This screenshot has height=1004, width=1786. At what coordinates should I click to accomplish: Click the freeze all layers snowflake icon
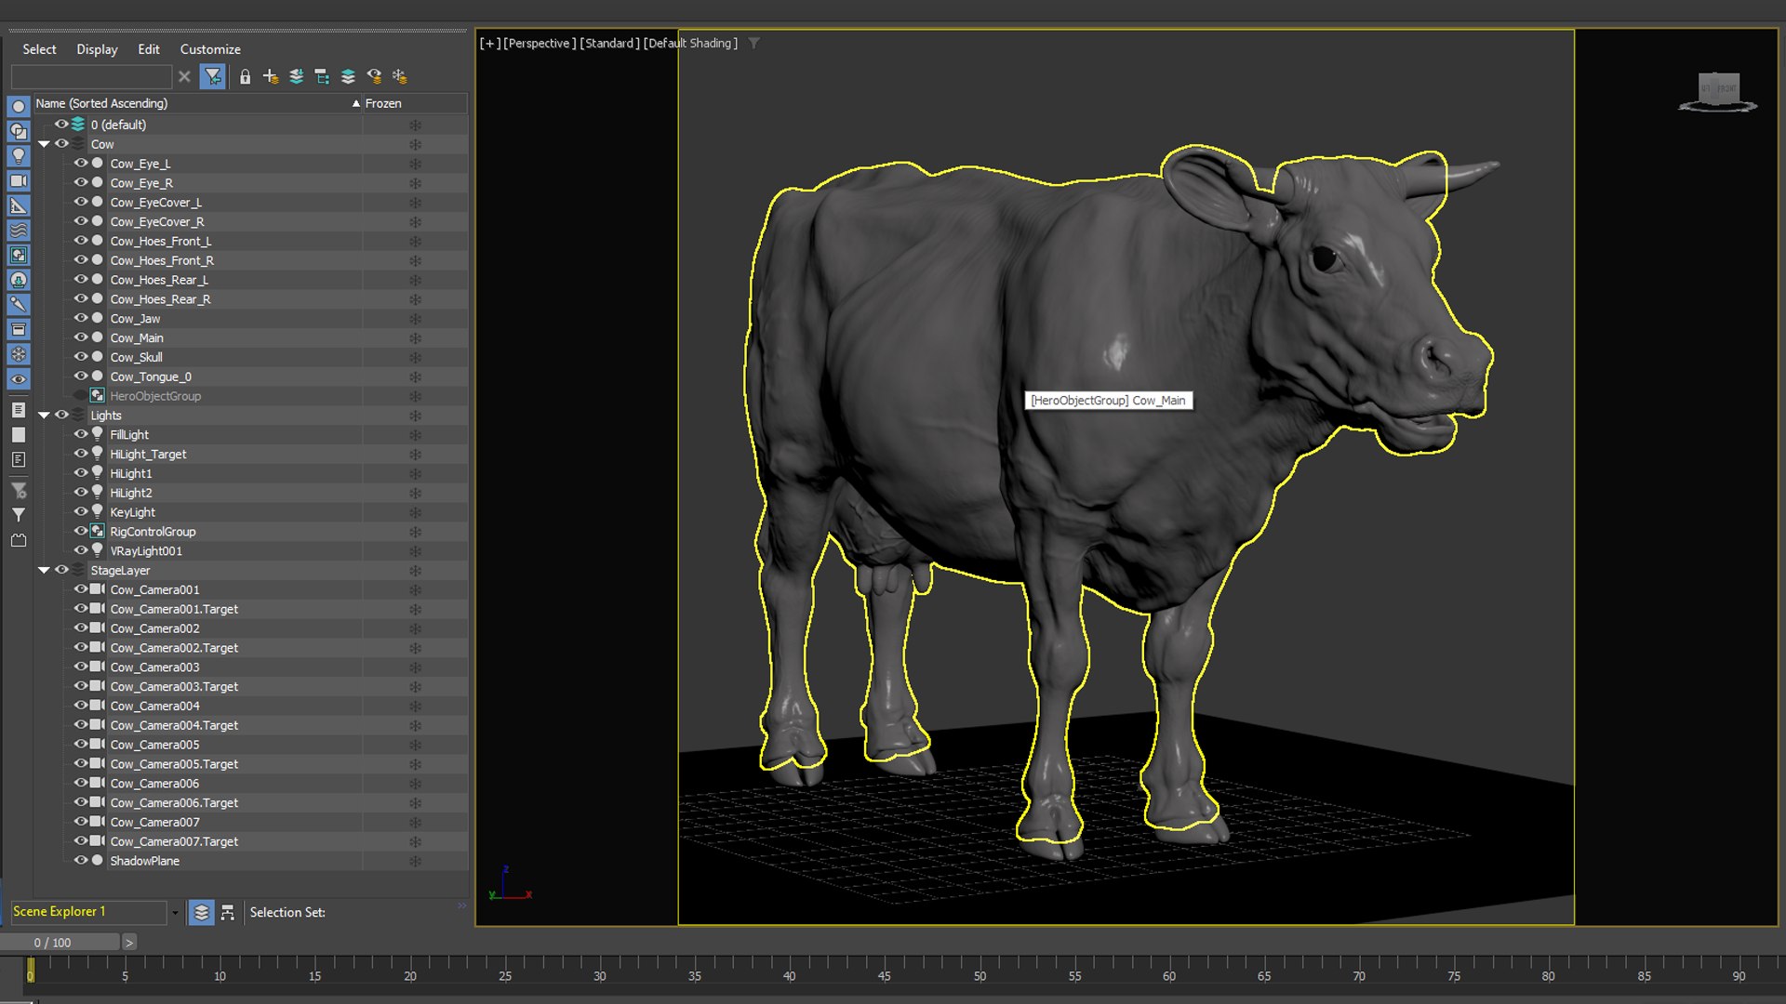click(x=400, y=76)
